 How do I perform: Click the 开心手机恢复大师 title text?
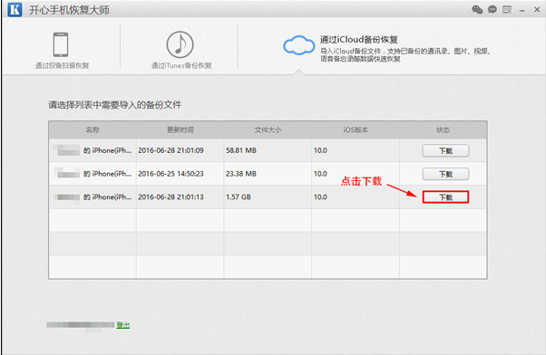[x=69, y=10]
